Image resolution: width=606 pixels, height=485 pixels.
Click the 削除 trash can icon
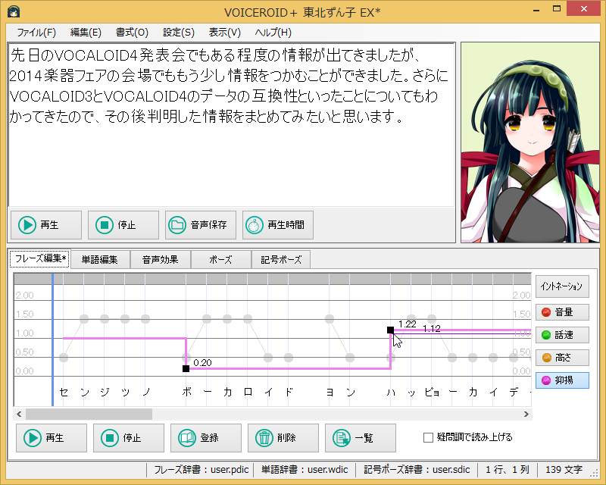coord(264,438)
